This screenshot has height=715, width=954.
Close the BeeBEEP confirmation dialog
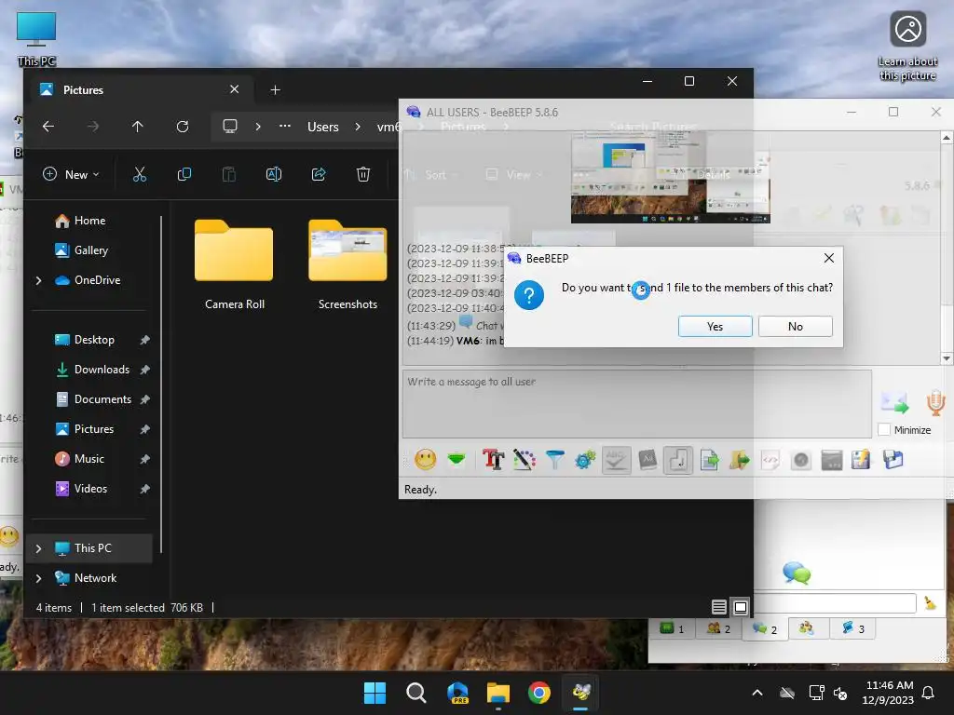coord(828,259)
